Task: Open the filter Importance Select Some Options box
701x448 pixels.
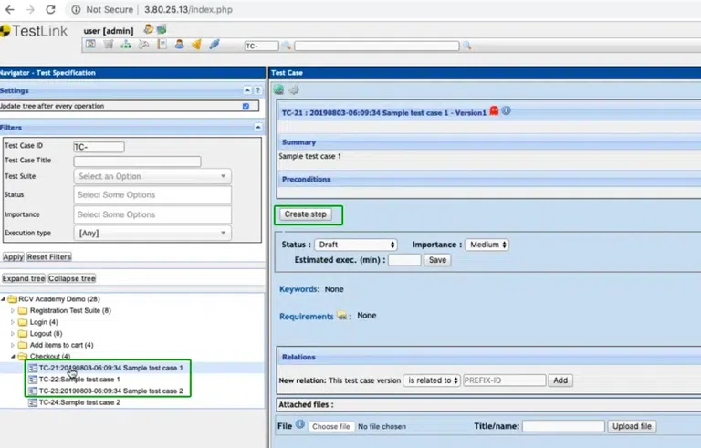Action: click(x=152, y=214)
